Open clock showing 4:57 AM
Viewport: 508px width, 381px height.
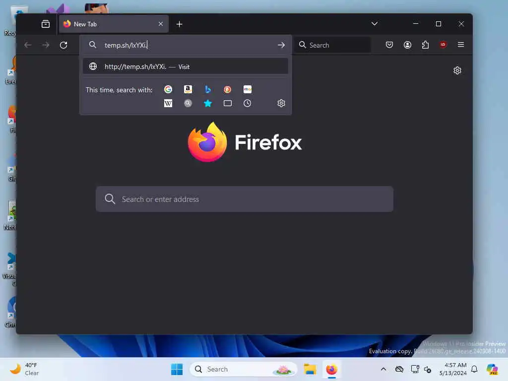[x=453, y=369]
